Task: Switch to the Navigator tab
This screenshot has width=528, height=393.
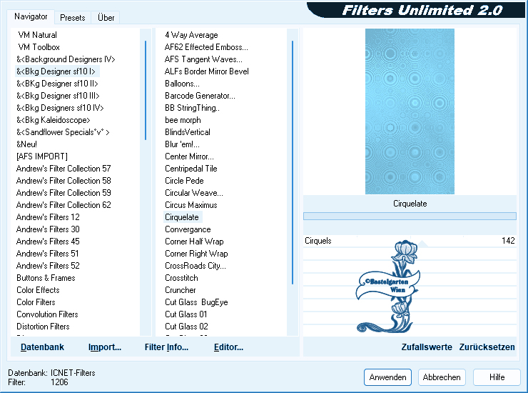Action: click(x=31, y=16)
